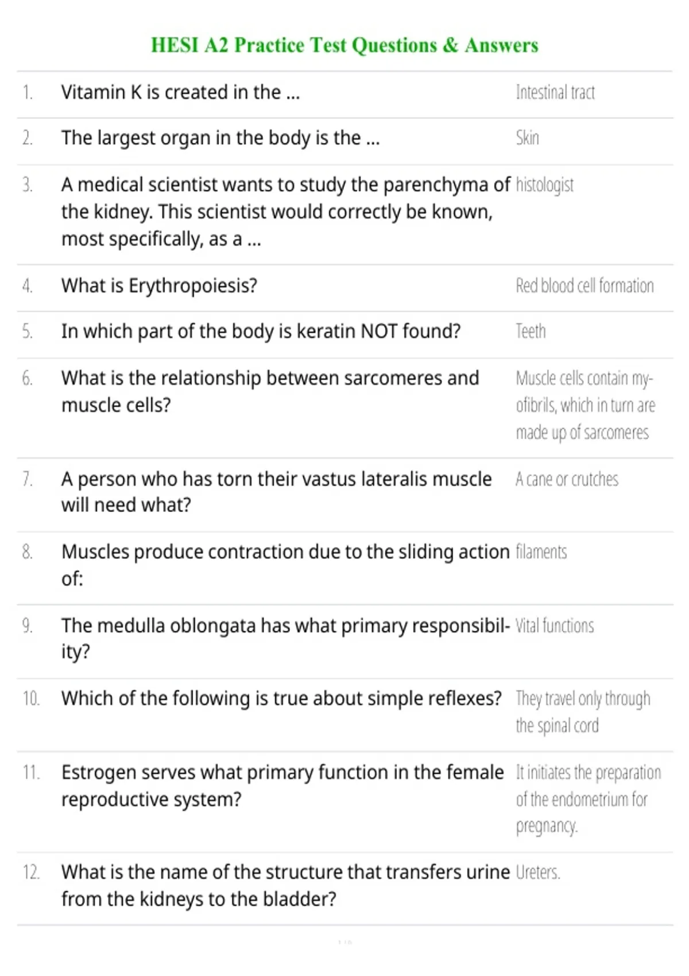Screen dimensions: 689x976
Task: Click the answer "histologist"
Action: tap(544, 185)
